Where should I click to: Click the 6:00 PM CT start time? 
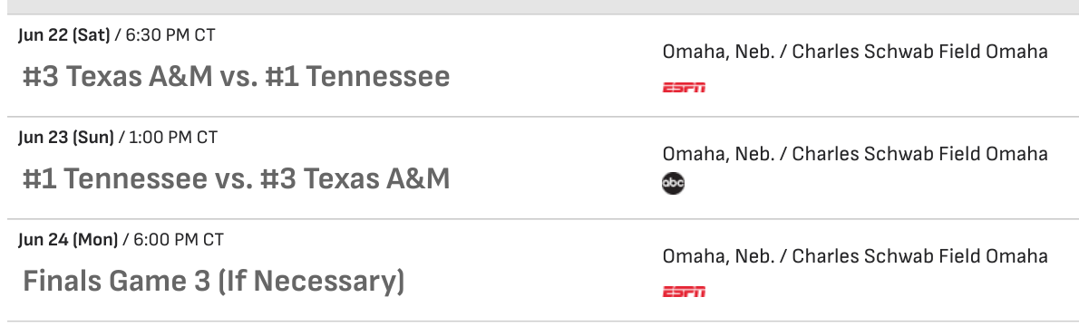click(179, 240)
